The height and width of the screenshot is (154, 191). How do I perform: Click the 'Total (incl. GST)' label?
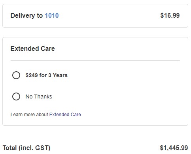[26, 148]
